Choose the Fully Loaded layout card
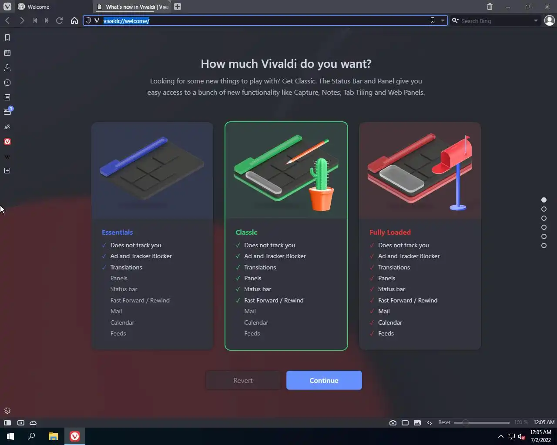 coord(420,236)
